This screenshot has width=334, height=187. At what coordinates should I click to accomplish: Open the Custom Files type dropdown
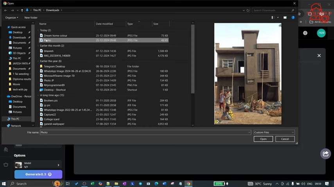274,132
